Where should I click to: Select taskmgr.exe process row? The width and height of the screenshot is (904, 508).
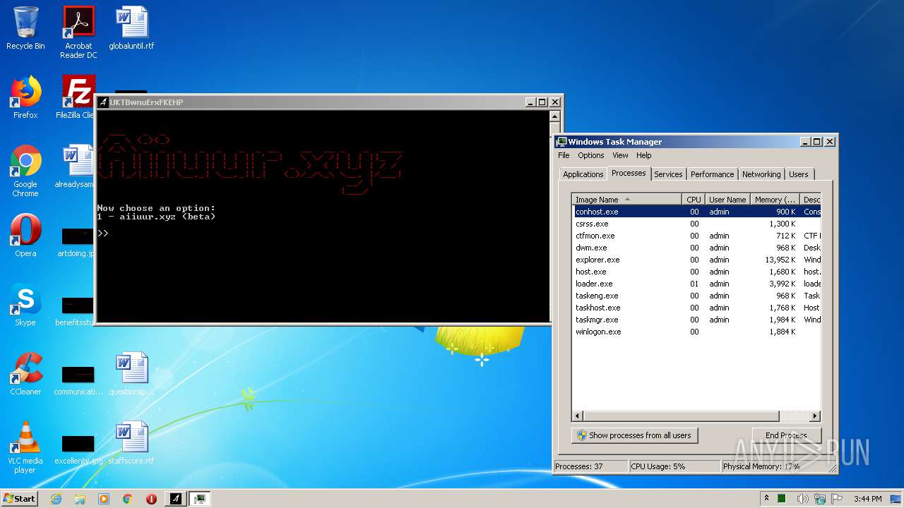[x=696, y=320]
